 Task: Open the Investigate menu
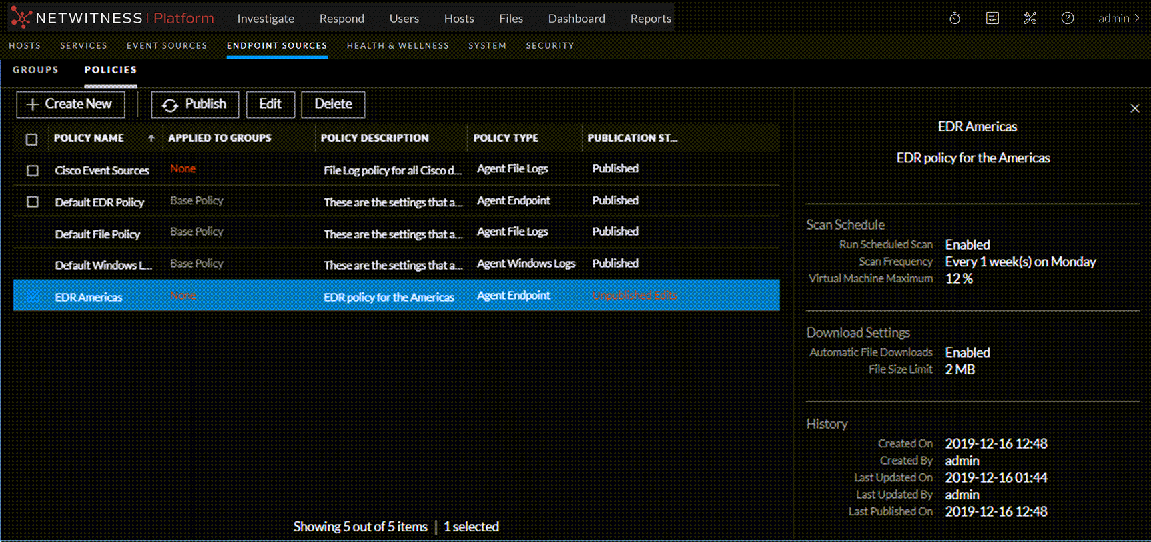click(266, 19)
